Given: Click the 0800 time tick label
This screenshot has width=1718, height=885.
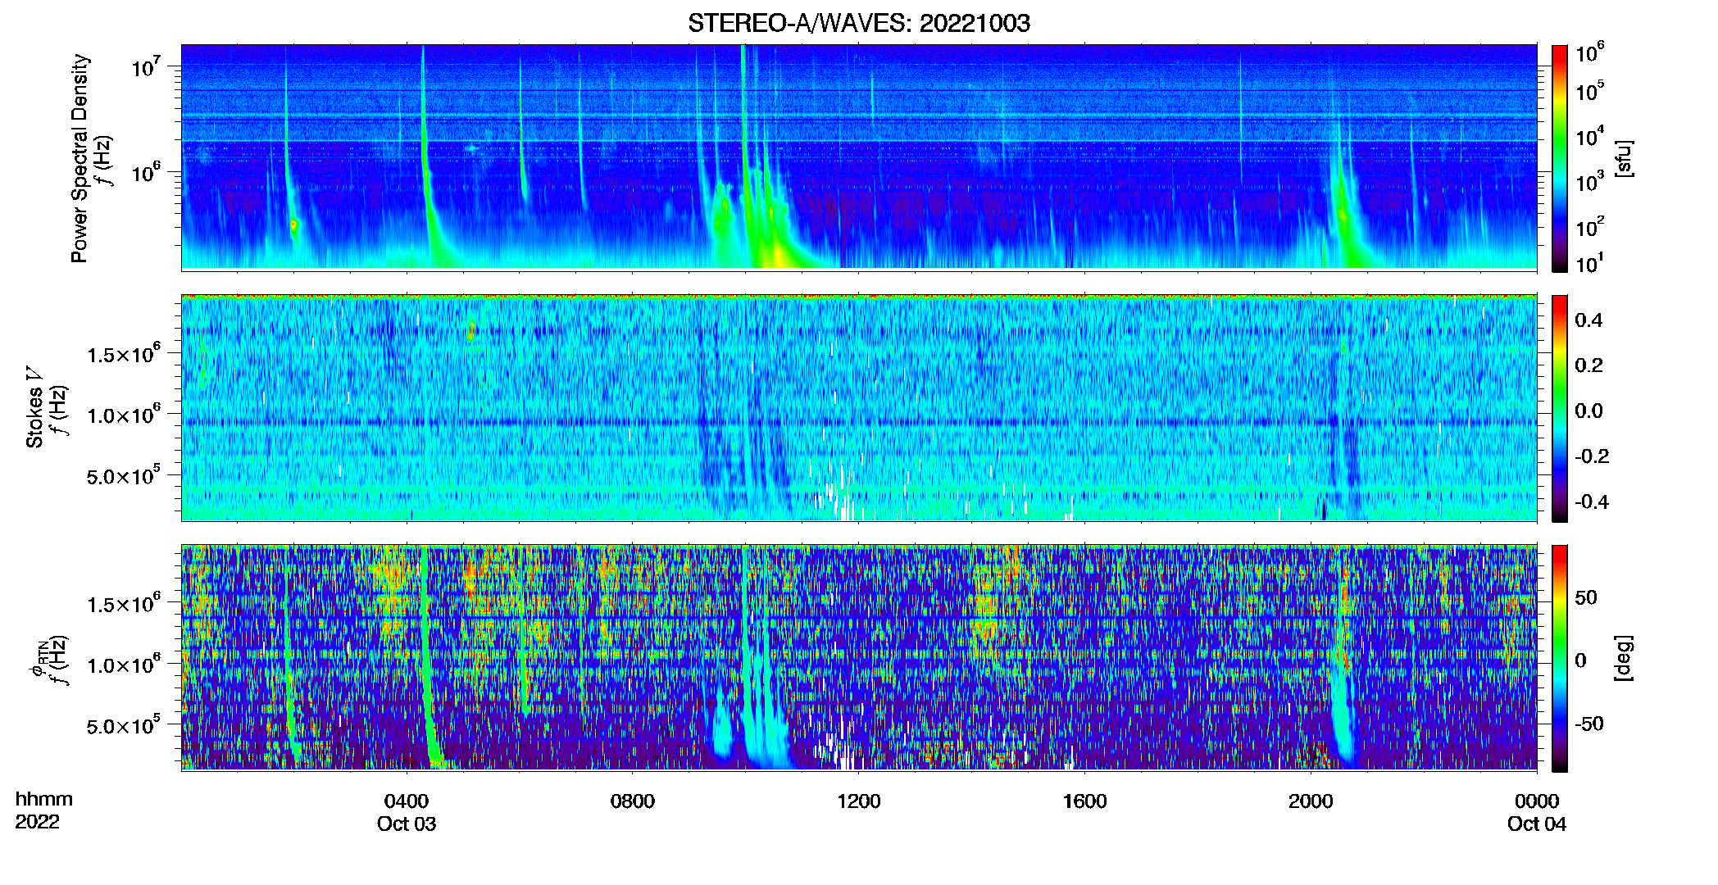Looking at the screenshot, I should 633,801.
